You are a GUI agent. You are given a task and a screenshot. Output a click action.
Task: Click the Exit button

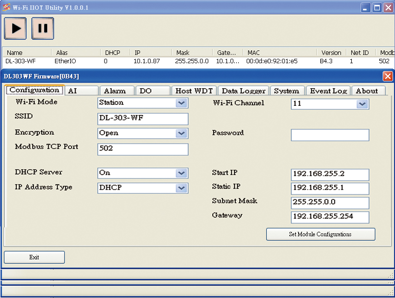(34, 257)
